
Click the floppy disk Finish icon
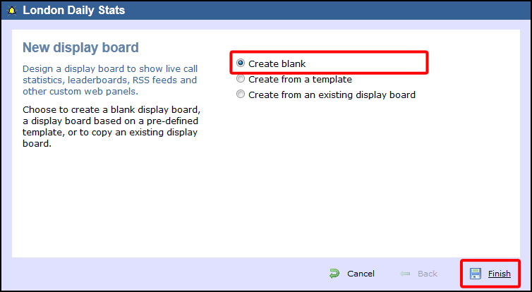pyautogui.click(x=476, y=274)
